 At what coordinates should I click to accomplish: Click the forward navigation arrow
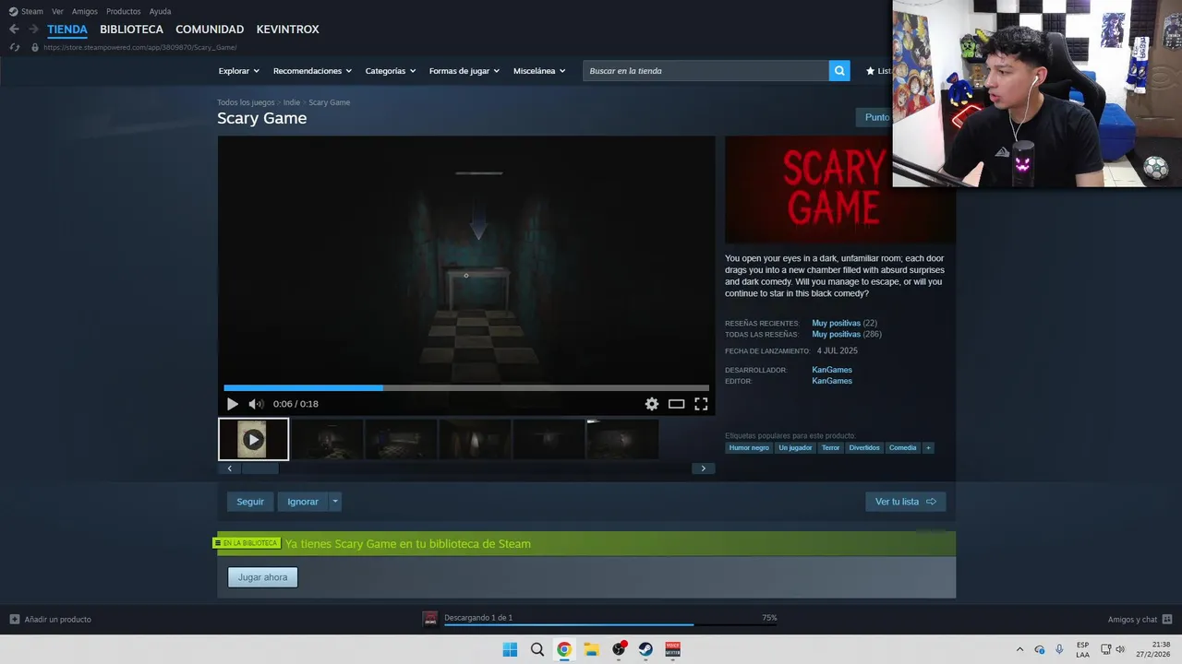pos(33,30)
